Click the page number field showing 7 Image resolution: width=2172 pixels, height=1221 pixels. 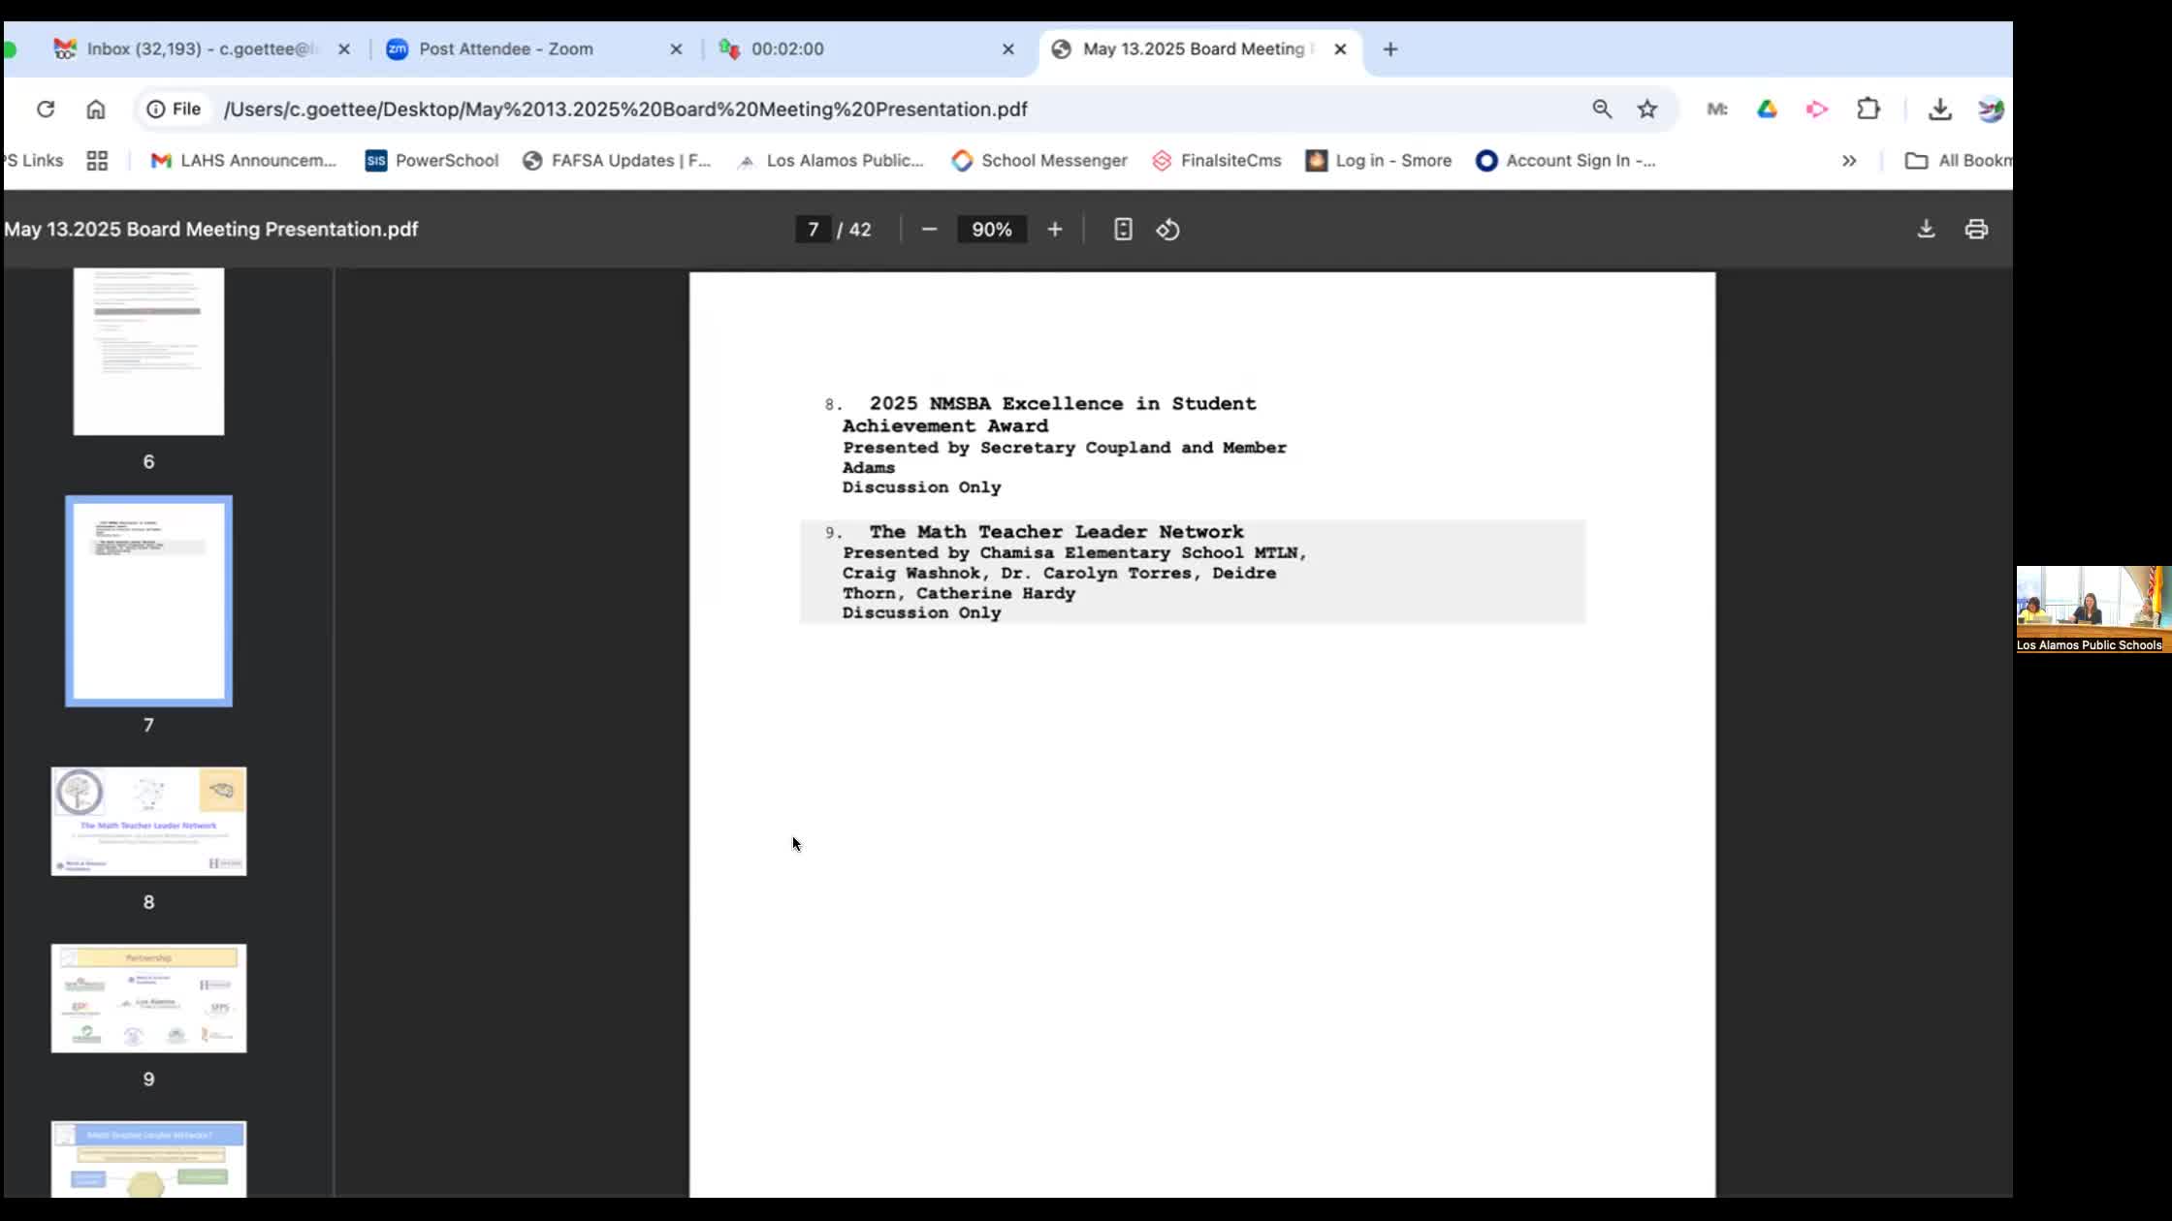tap(813, 230)
